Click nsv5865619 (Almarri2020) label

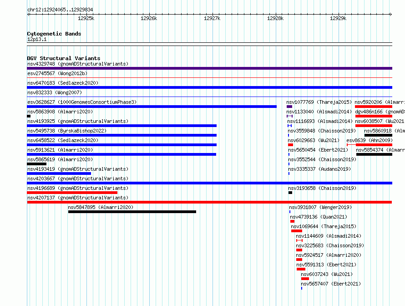[x=60, y=159]
